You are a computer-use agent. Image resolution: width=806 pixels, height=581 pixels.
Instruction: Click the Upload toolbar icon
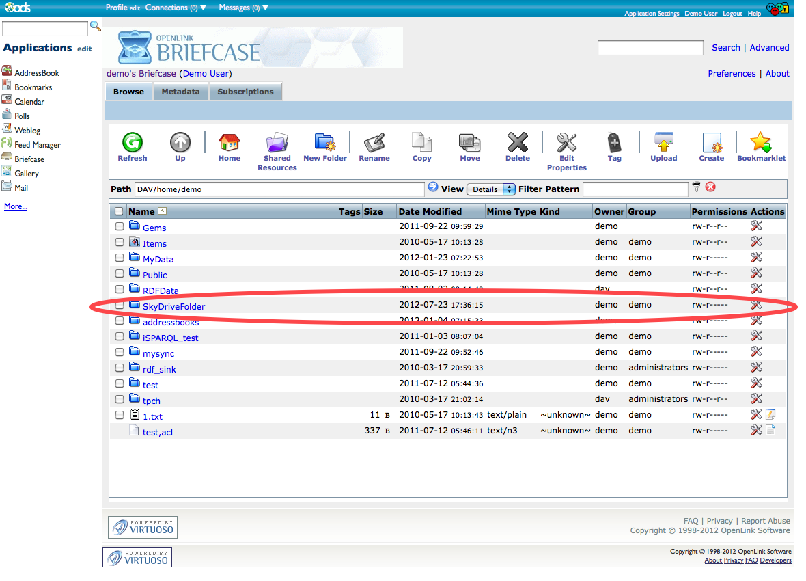click(663, 144)
